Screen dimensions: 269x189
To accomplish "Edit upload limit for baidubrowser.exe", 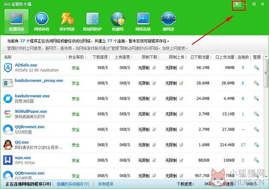I will click(181, 99).
